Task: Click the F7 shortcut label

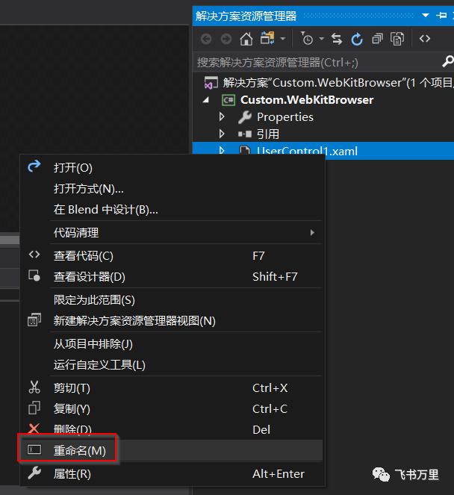Action: coord(258,255)
